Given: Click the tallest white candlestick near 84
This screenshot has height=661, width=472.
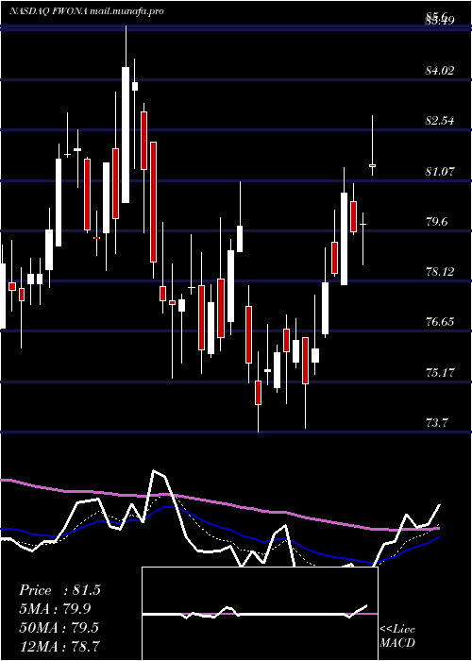Looking at the screenshot, I should (126, 135).
